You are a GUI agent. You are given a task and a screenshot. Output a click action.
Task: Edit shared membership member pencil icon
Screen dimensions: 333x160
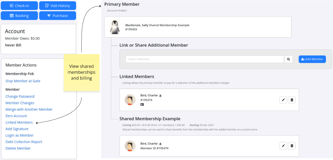pos(283,146)
